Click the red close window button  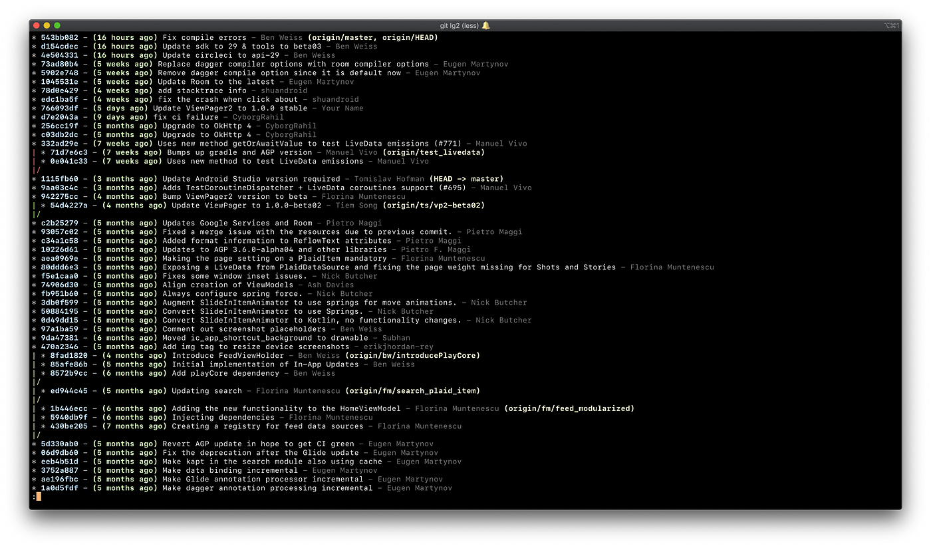tap(37, 25)
